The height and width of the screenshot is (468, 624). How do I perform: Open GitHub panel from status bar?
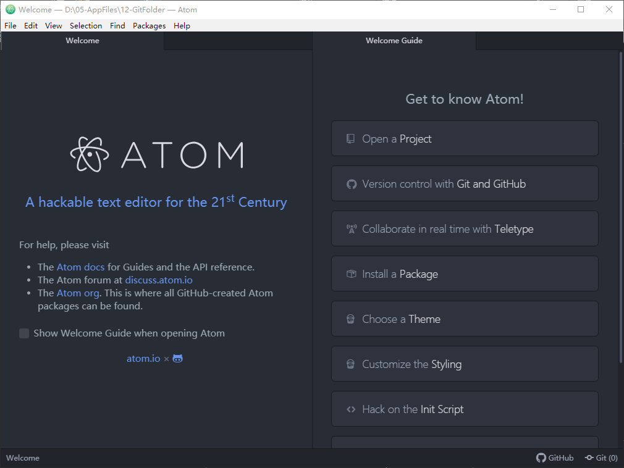[555, 458]
